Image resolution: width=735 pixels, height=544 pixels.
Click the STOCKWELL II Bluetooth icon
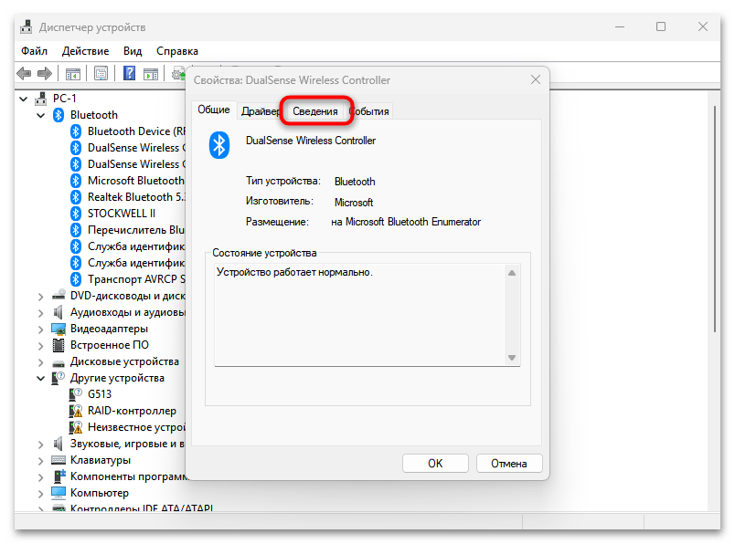[76, 214]
